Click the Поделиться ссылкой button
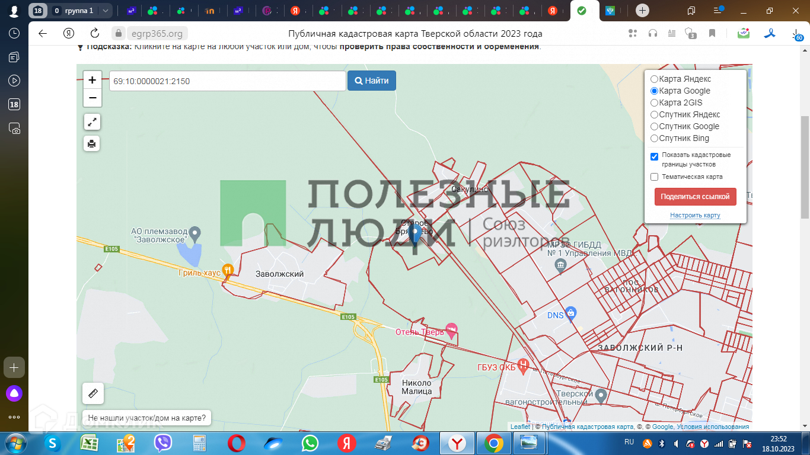 coord(696,197)
